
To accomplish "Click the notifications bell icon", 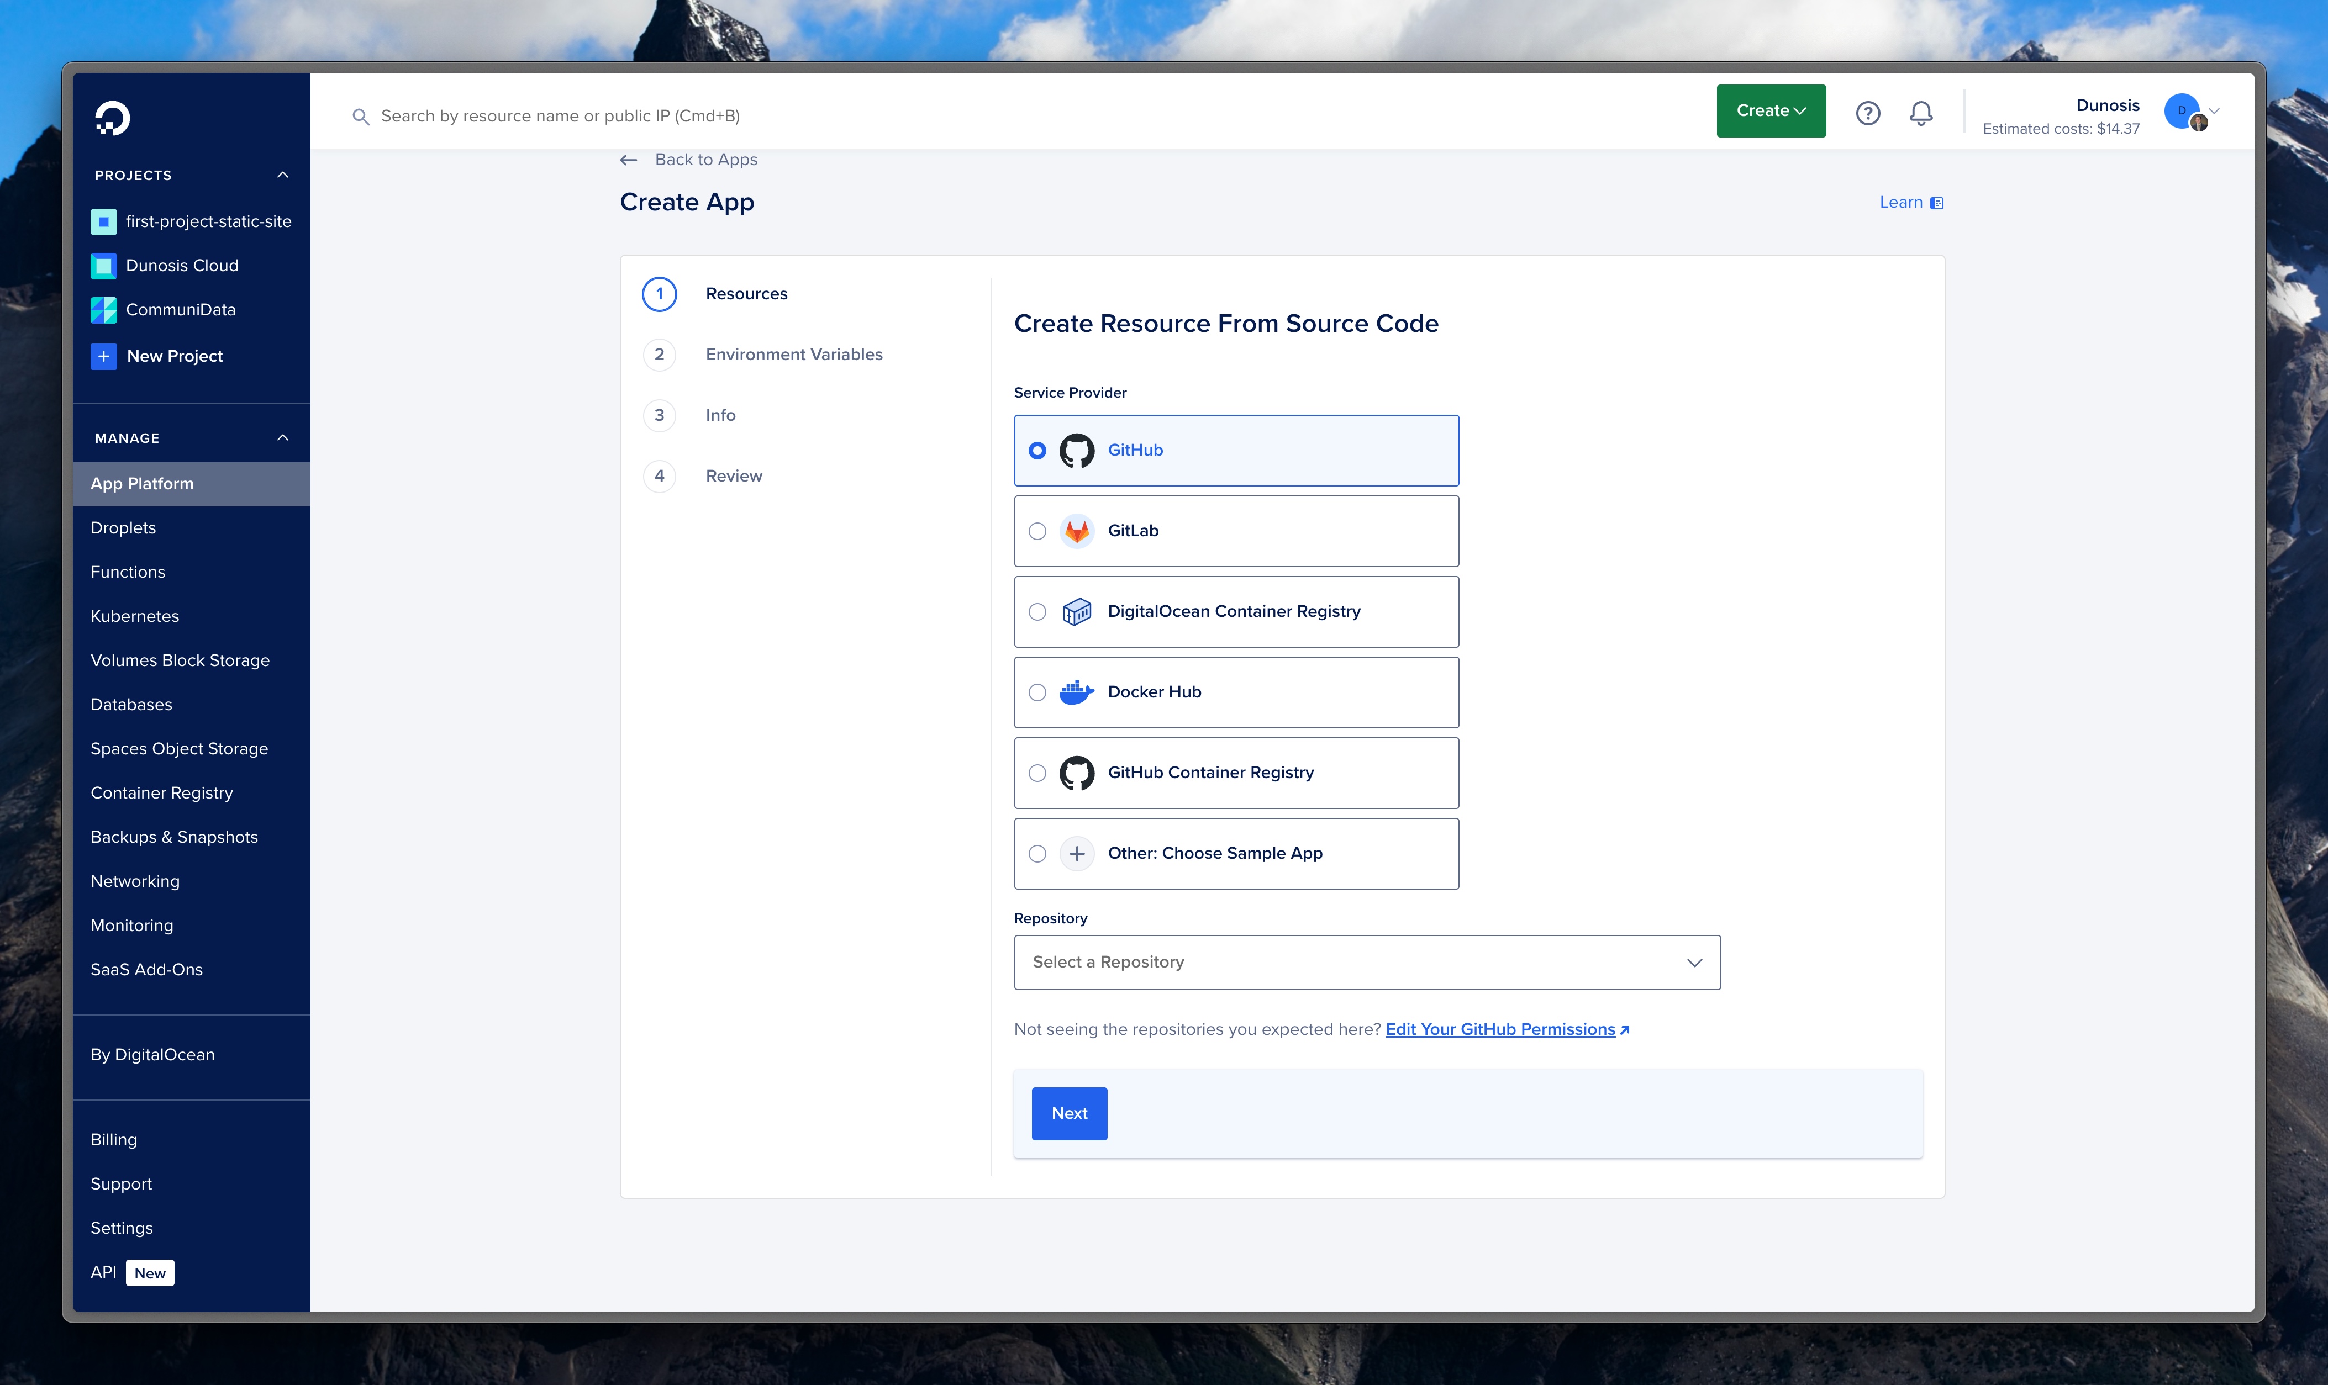I will (x=1920, y=112).
